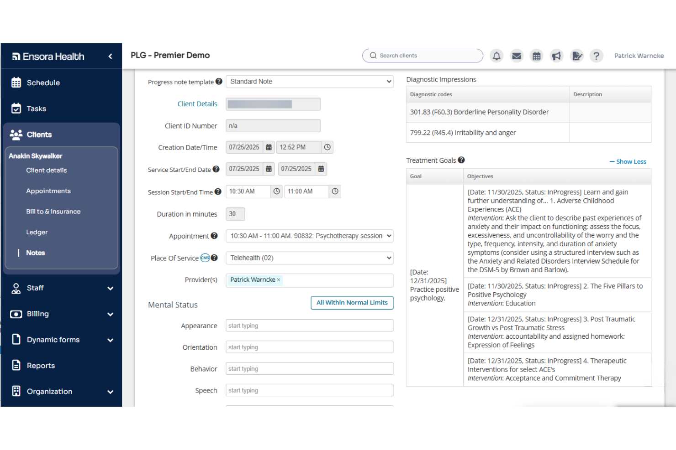This screenshot has width=676, height=450.
Task: Click the Session End time field 11:00 AM
Action: click(307, 191)
